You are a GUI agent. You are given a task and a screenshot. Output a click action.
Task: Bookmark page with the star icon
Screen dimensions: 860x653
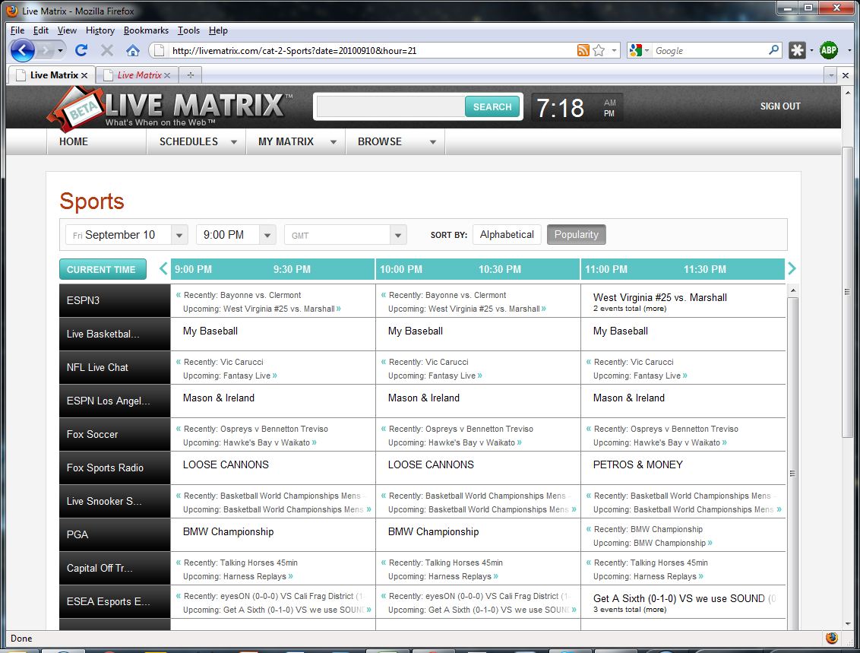[x=599, y=50]
